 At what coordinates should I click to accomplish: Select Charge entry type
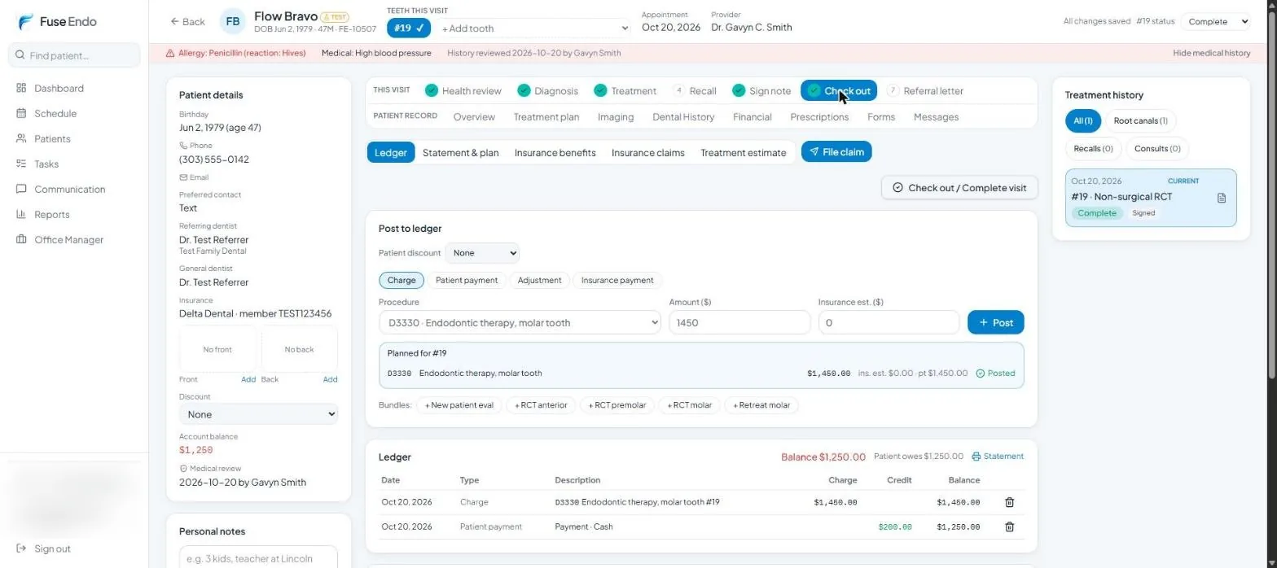coord(402,280)
